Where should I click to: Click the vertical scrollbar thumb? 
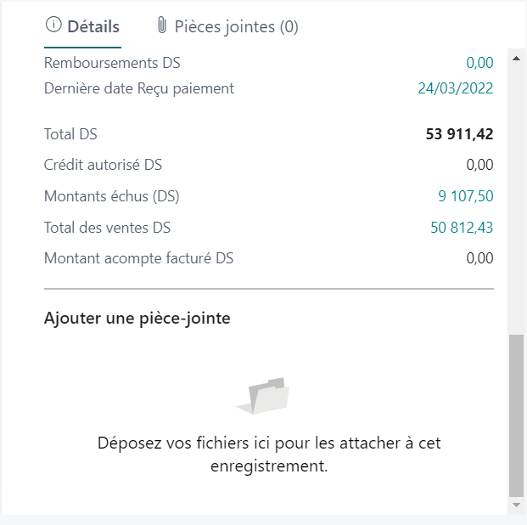pos(515,415)
